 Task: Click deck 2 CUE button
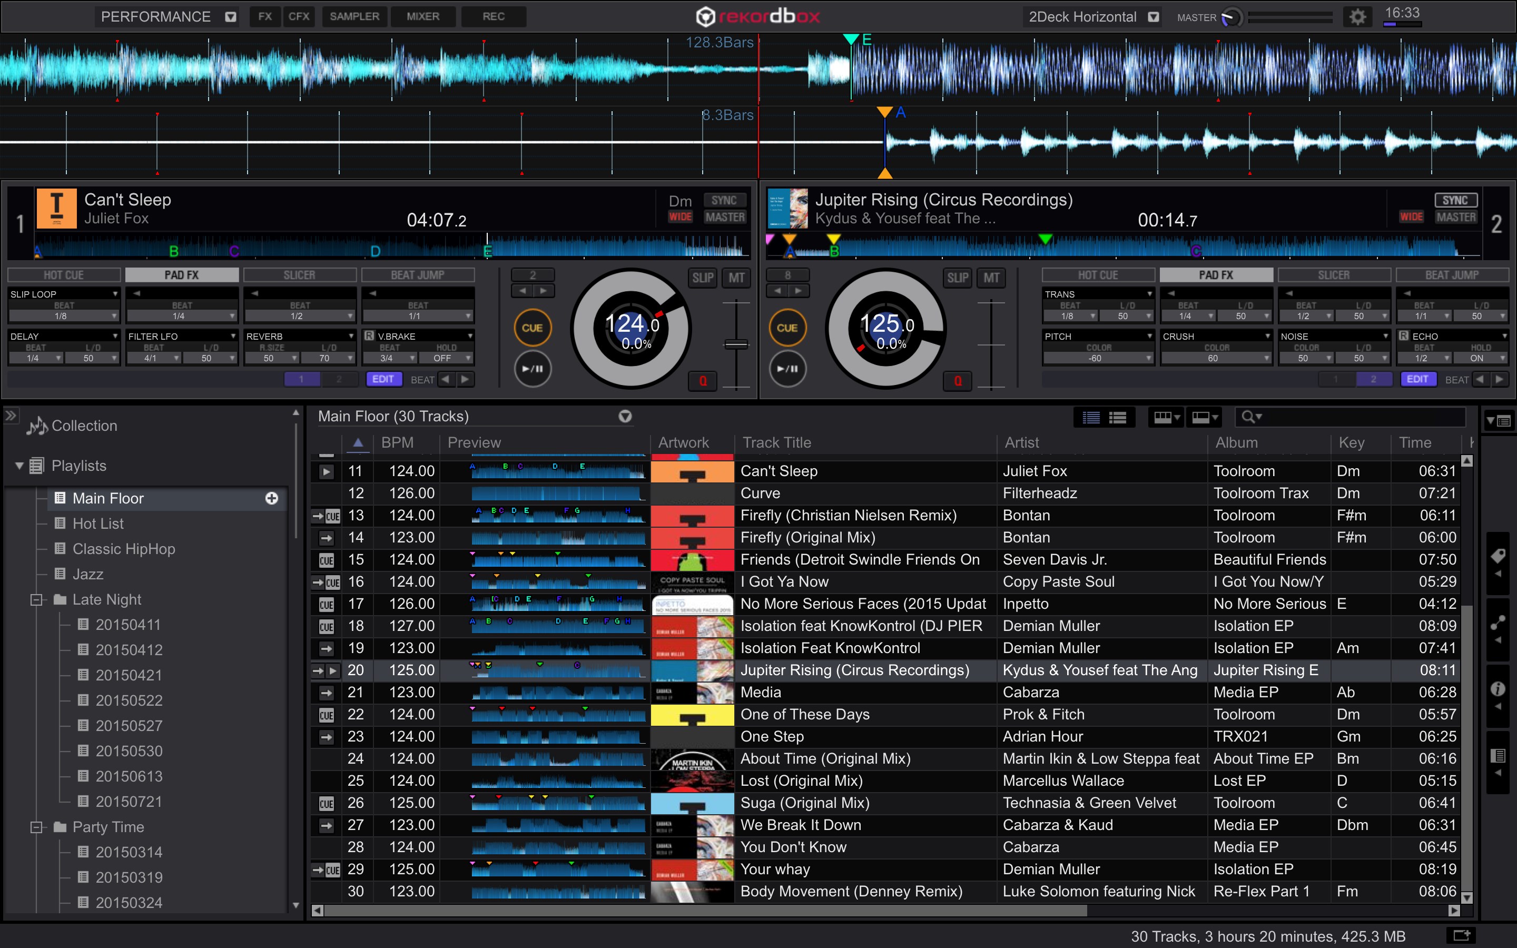[x=787, y=327]
